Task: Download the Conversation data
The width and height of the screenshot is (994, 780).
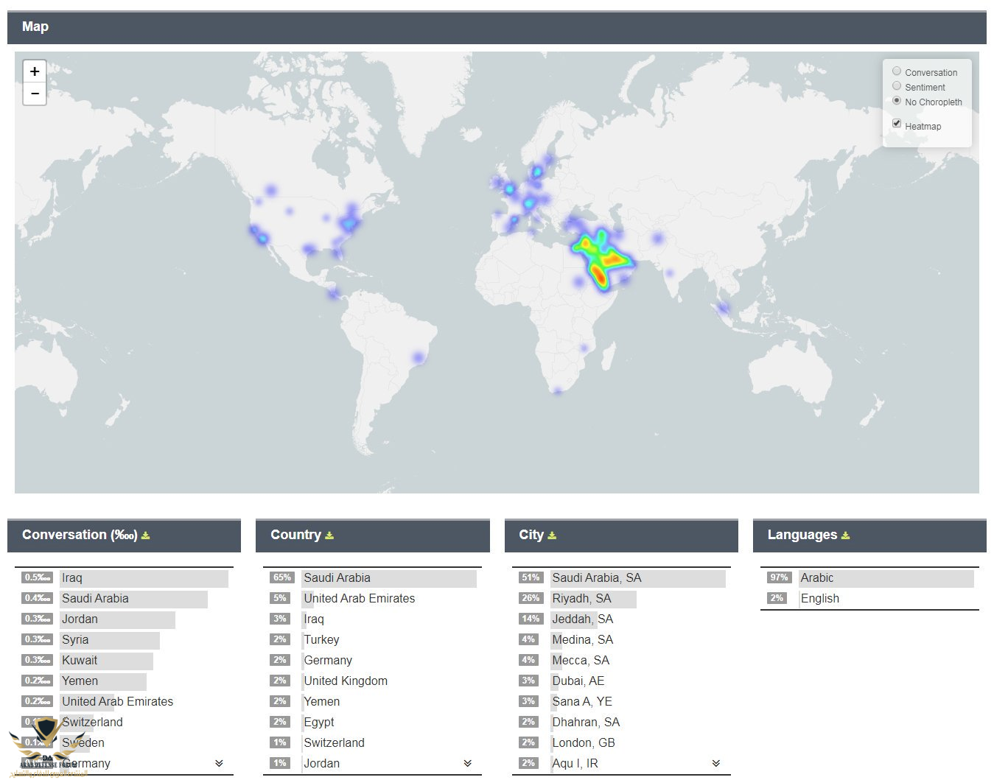Action: tap(146, 535)
